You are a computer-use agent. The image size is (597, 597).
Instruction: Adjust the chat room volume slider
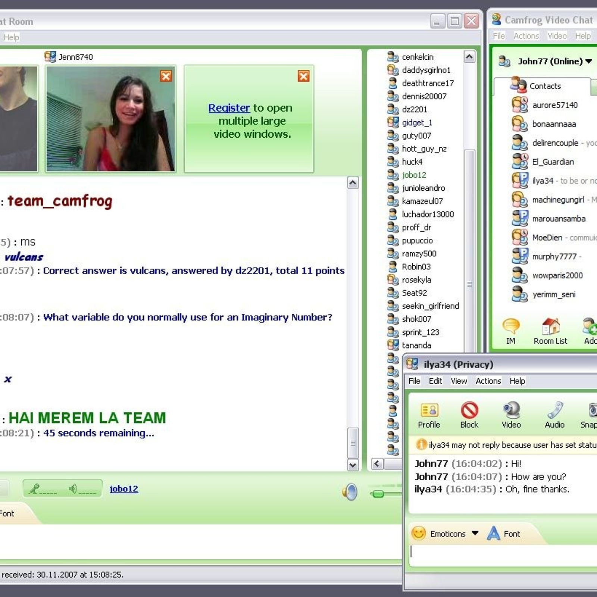tap(378, 494)
